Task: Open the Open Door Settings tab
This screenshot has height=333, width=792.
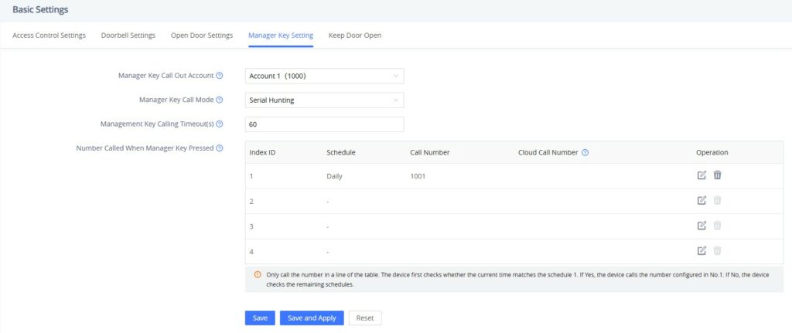Action: (202, 36)
